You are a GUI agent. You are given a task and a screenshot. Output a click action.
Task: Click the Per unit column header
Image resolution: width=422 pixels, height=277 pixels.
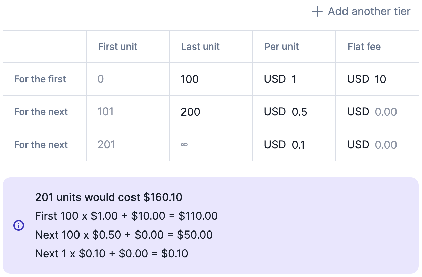point(281,47)
